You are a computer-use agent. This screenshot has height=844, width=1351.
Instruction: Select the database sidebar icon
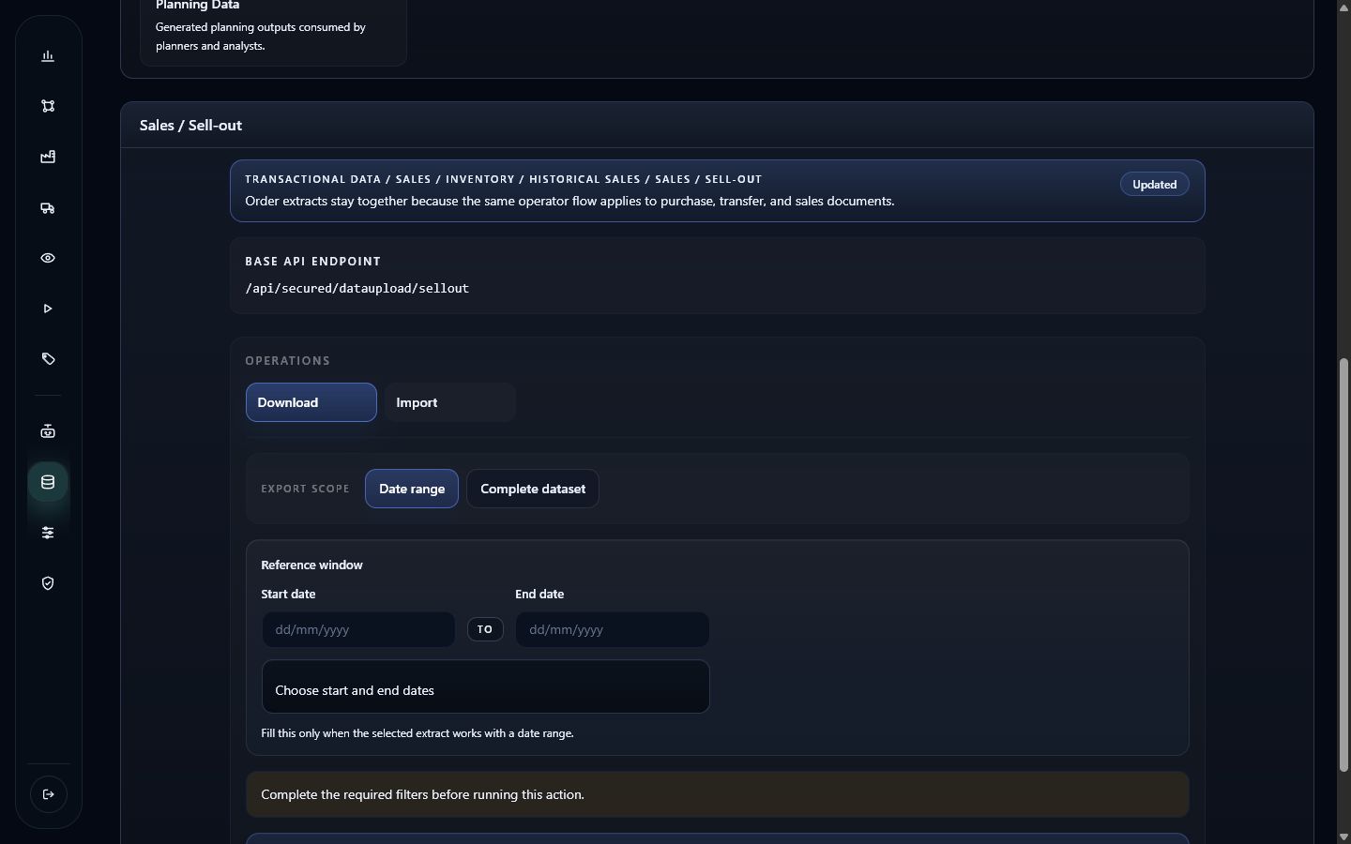click(48, 482)
